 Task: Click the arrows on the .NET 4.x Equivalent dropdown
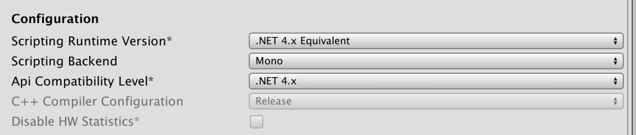[615, 41]
